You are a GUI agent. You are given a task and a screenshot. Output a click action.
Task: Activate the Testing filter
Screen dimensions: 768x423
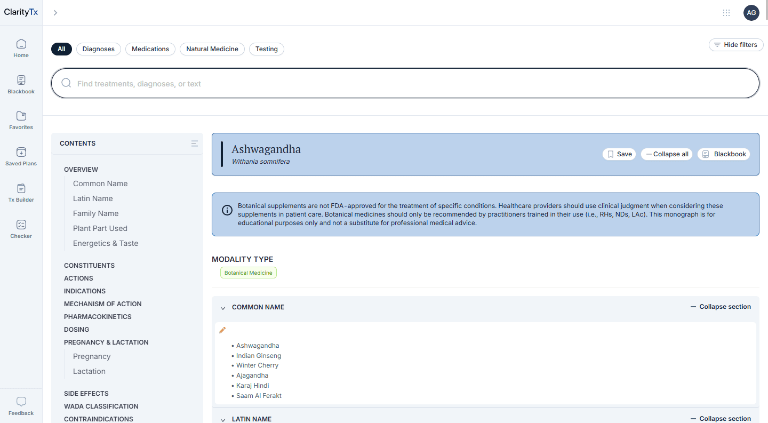click(x=266, y=49)
